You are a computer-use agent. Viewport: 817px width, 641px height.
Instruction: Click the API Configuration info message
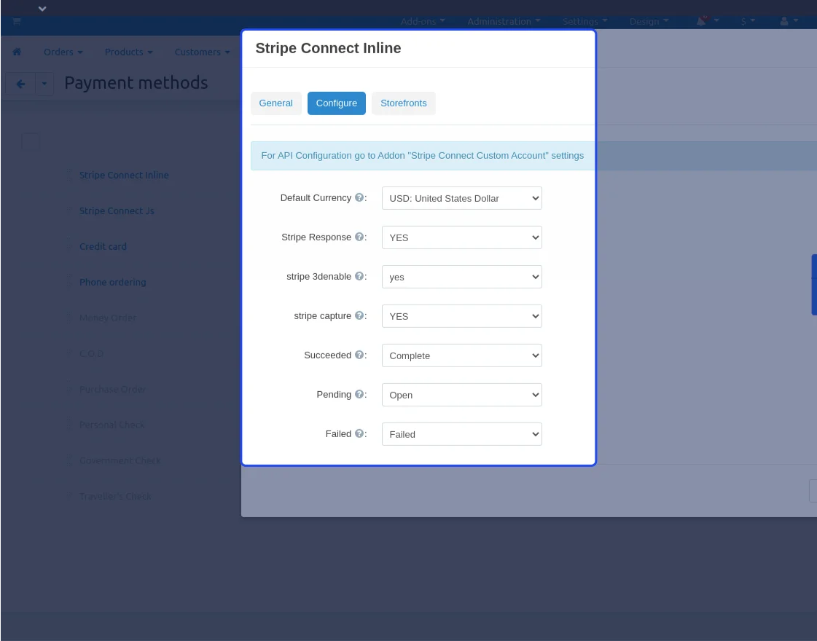point(423,155)
